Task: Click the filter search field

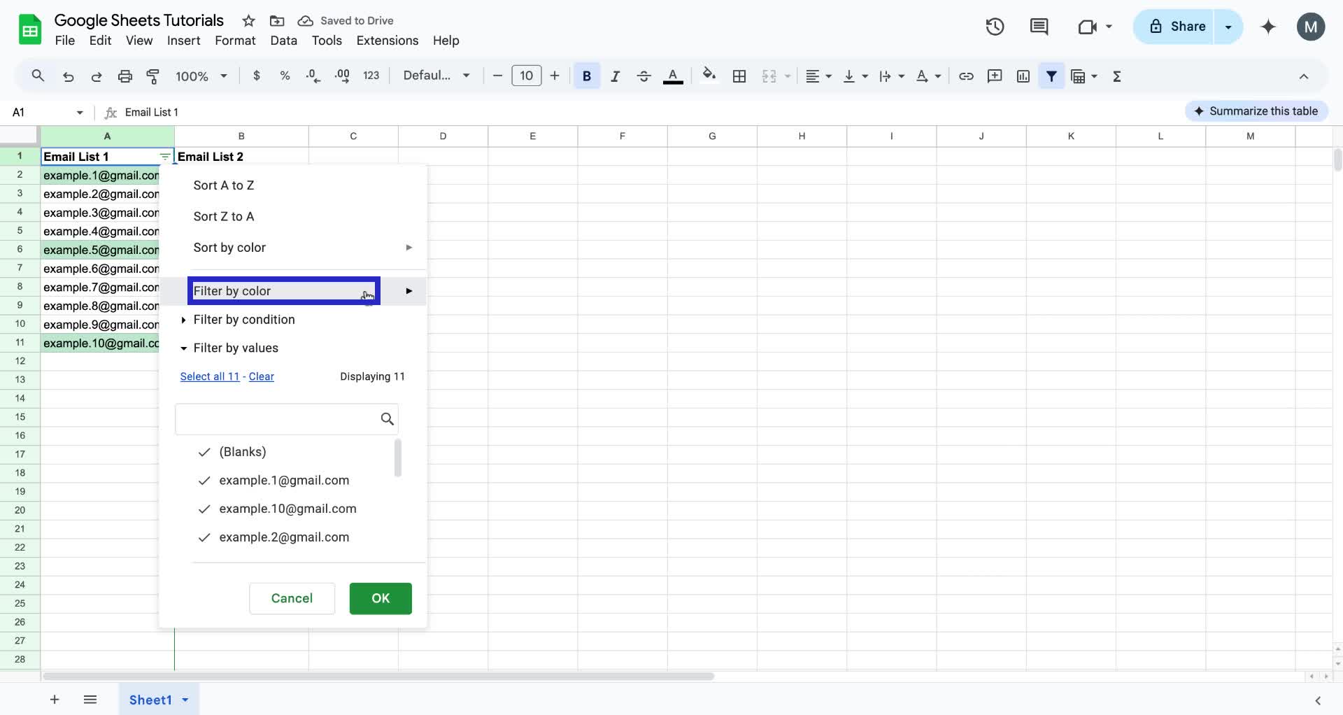Action: pyautogui.click(x=280, y=418)
